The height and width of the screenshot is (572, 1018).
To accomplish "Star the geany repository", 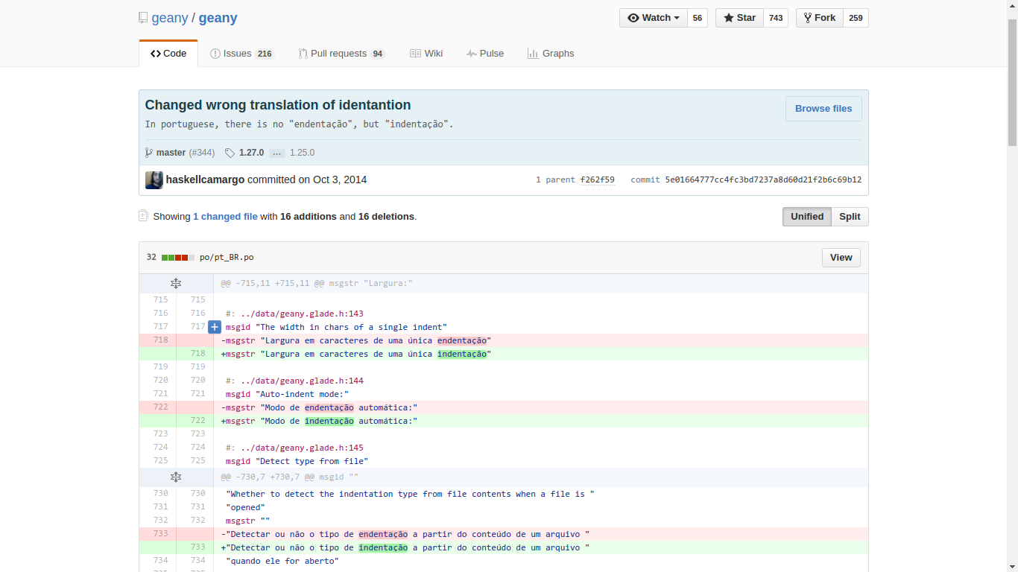I will [x=739, y=18].
